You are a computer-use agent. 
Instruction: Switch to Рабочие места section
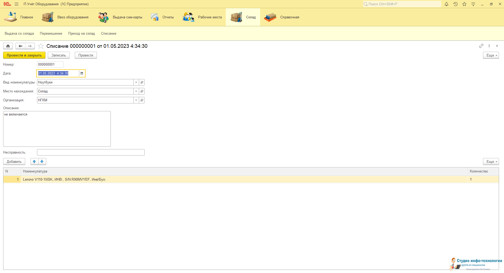click(202, 17)
